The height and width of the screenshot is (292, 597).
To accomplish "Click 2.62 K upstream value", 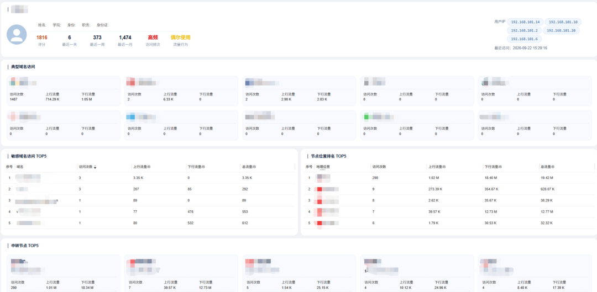I will point(433,200).
